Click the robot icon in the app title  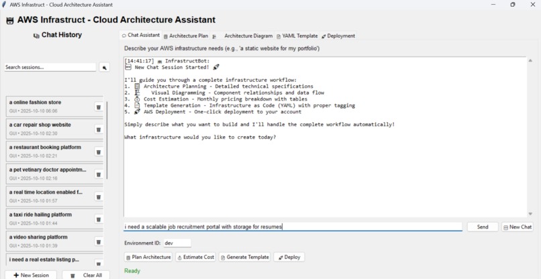(x=10, y=21)
